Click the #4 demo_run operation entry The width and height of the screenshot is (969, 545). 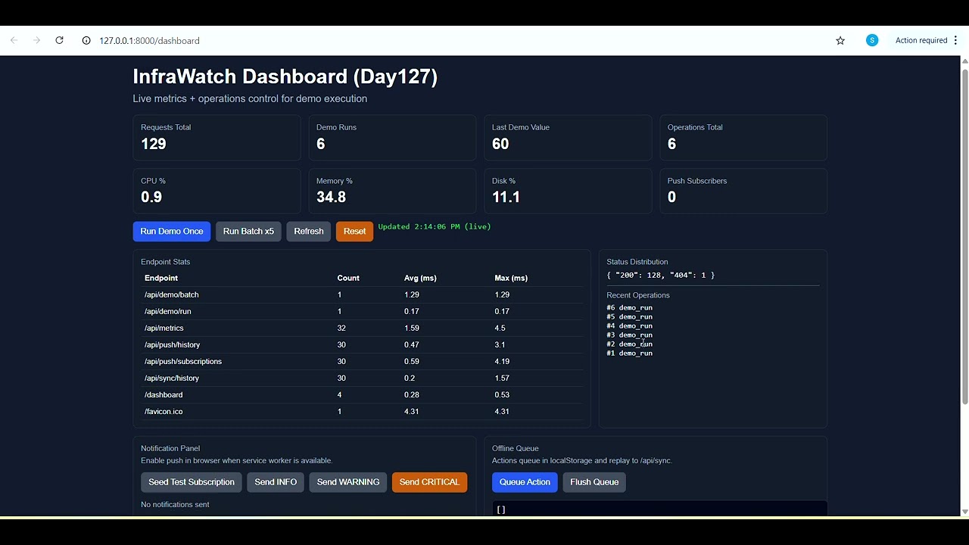click(629, 326)
